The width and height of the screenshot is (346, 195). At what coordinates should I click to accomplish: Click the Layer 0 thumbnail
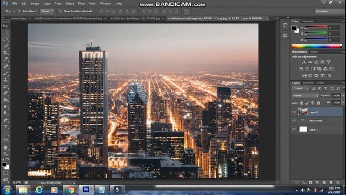tap(303, 112)
